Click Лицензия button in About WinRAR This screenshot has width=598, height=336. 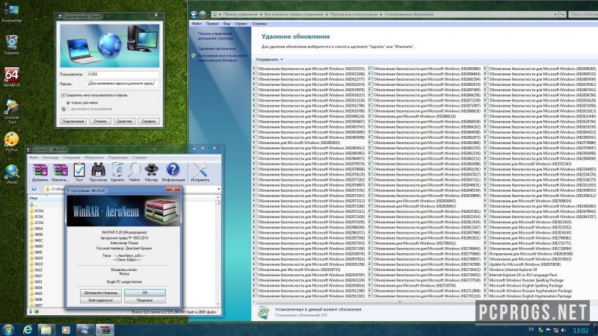coord(144,300)
